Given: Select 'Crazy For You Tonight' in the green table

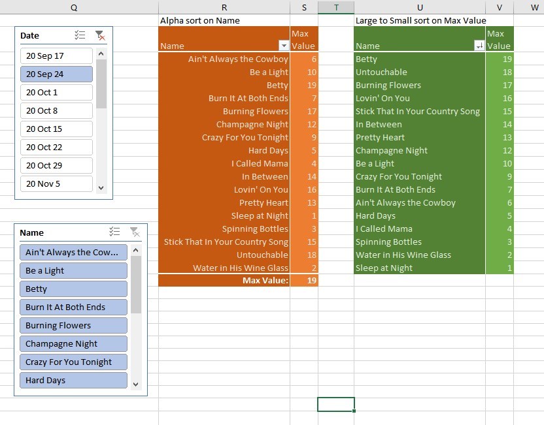Looking at the screenshot, I should 420,177.
